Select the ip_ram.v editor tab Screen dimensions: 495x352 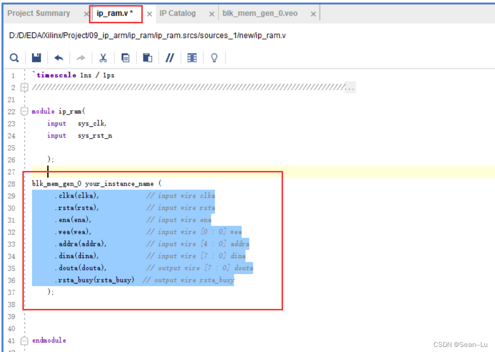pyautogui.click(x=114, y=13)
